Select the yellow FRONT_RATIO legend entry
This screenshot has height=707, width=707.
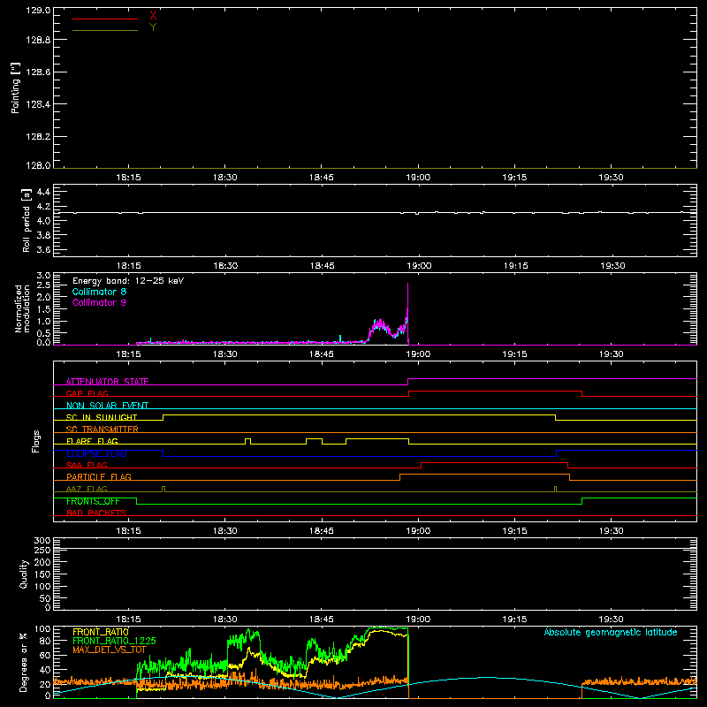click(101, 632)
